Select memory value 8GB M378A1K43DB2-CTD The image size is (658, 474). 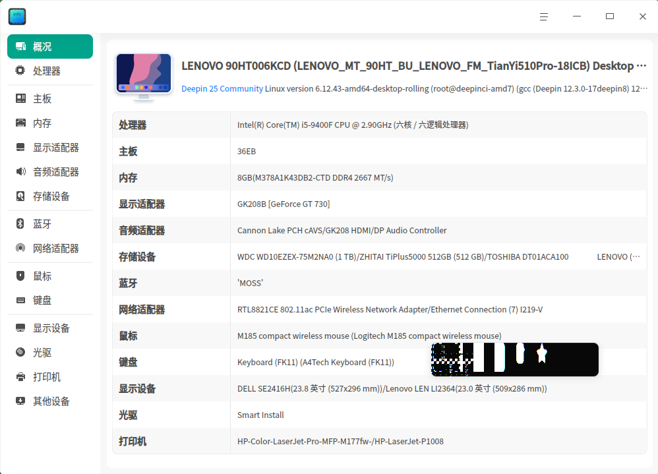click(315, 178)
